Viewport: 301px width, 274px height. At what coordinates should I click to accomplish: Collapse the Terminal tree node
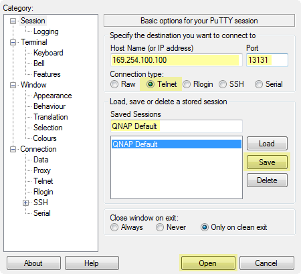point(13,42)
